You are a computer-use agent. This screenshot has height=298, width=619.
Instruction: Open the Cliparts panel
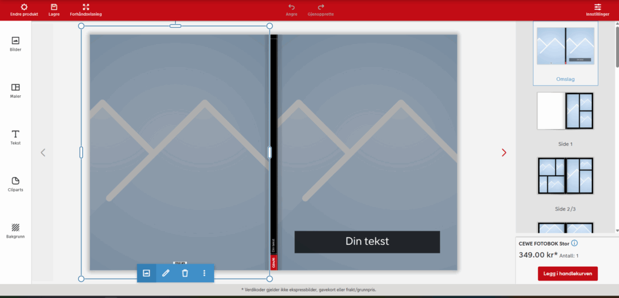[x=16, y=184]
